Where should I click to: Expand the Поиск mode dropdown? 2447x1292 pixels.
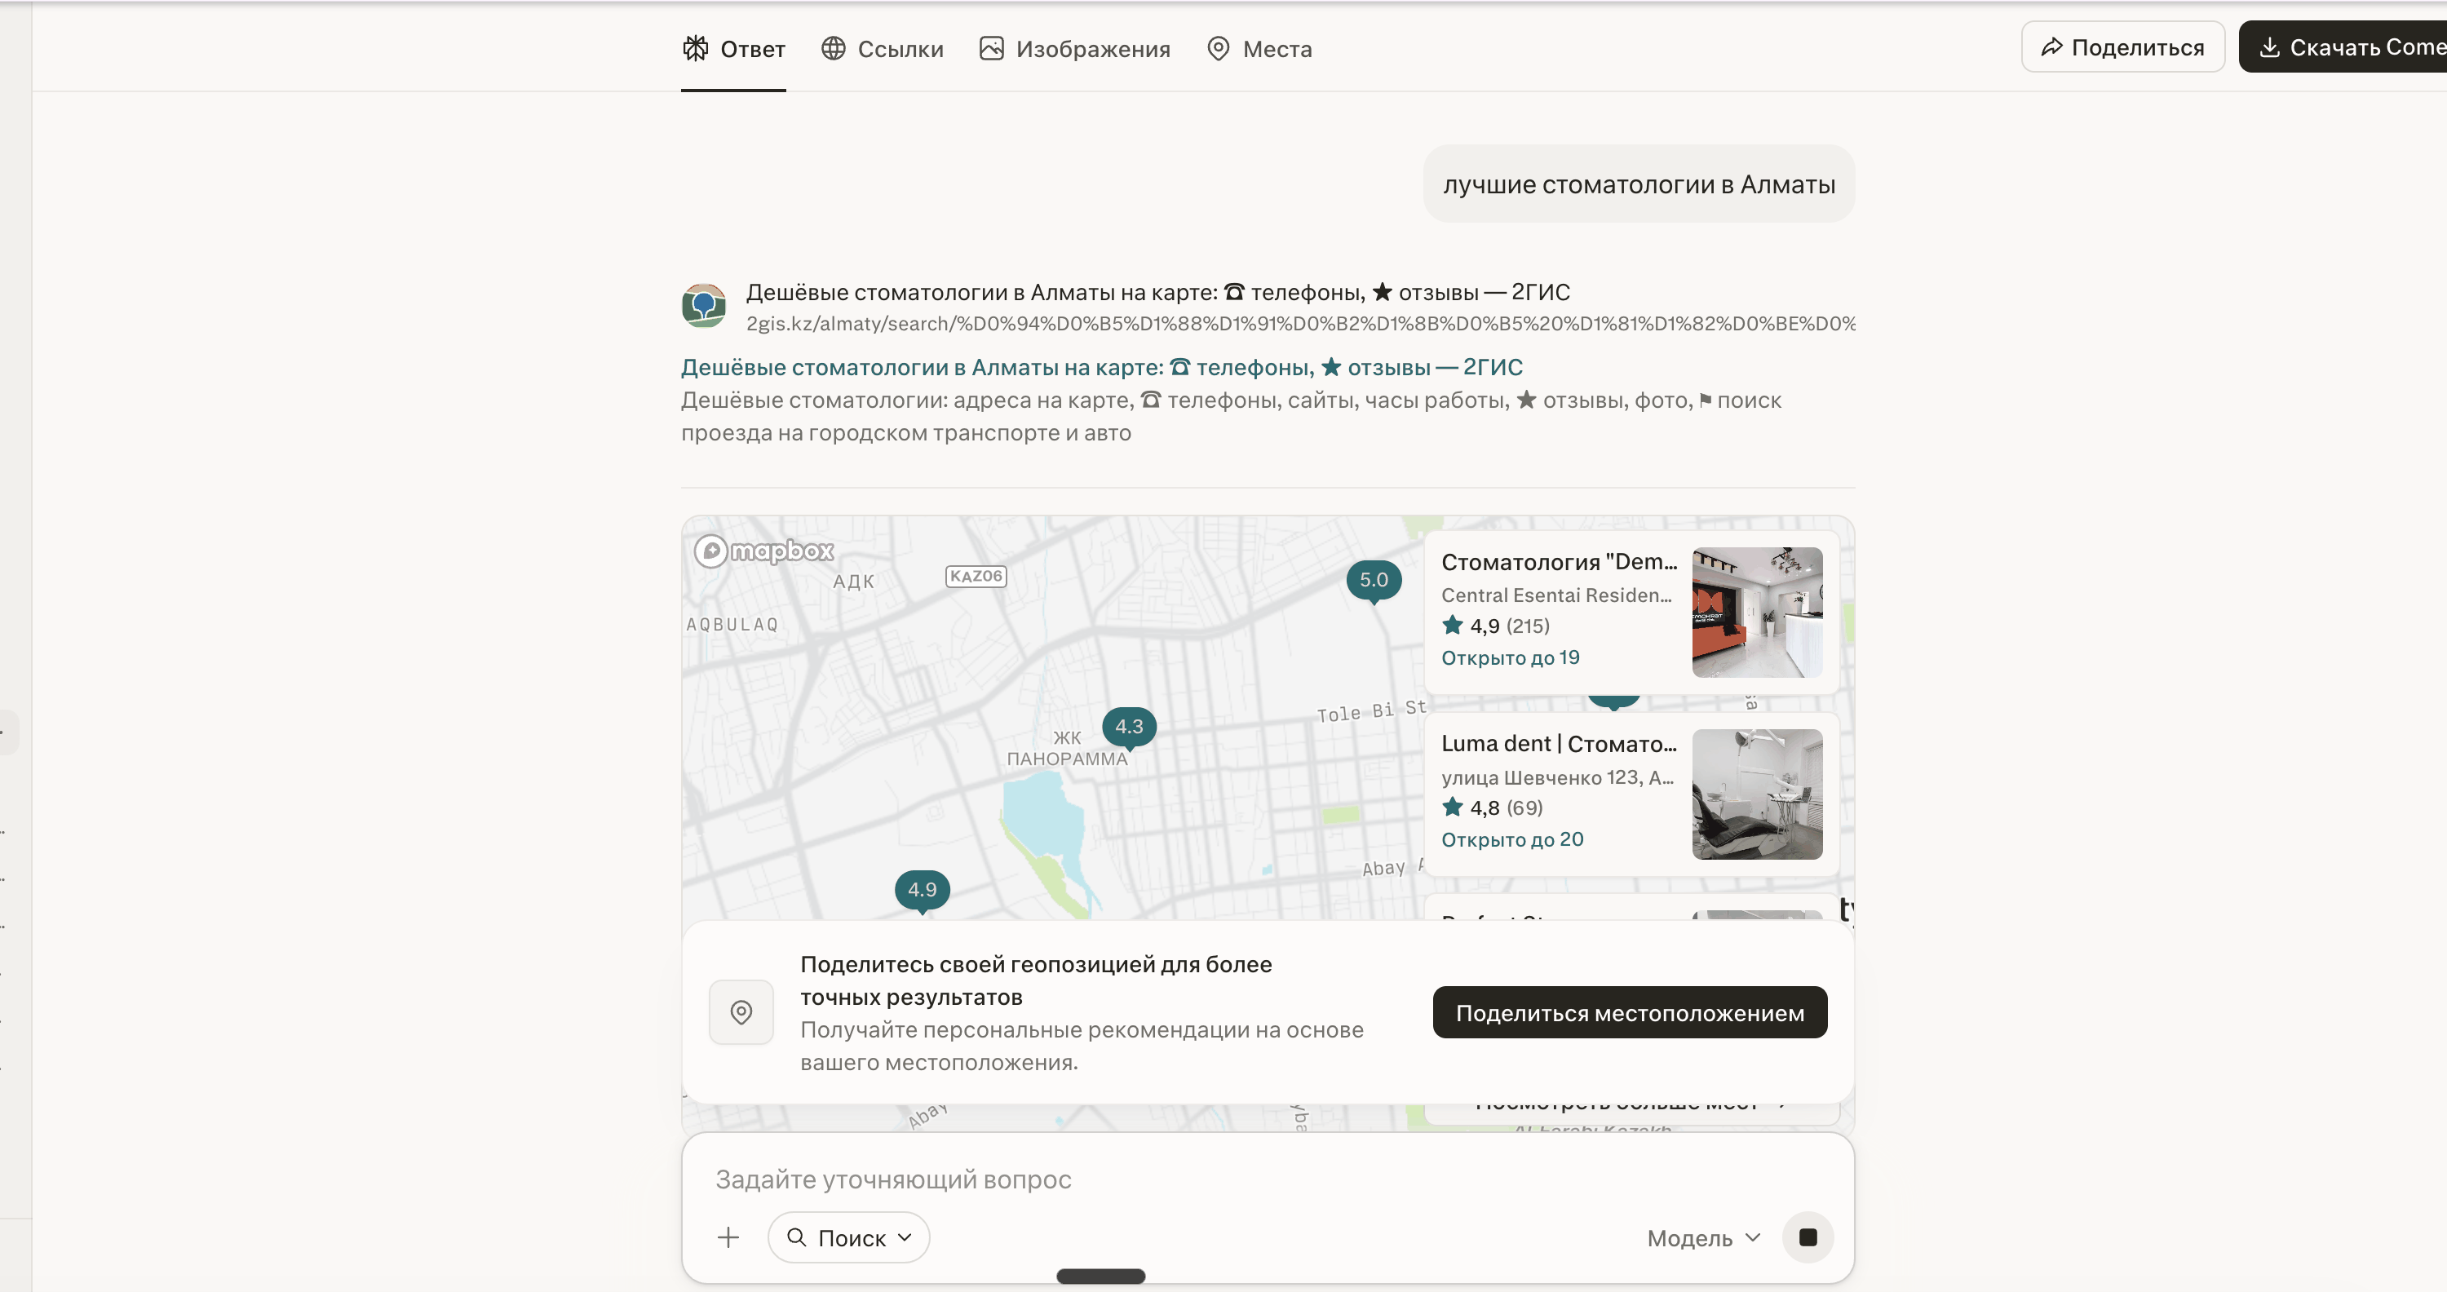pyautogui.click(x=849, y=1238)
